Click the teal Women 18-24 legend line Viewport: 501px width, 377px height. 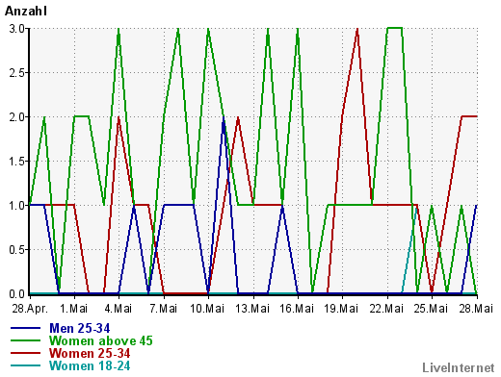[25, 365]
